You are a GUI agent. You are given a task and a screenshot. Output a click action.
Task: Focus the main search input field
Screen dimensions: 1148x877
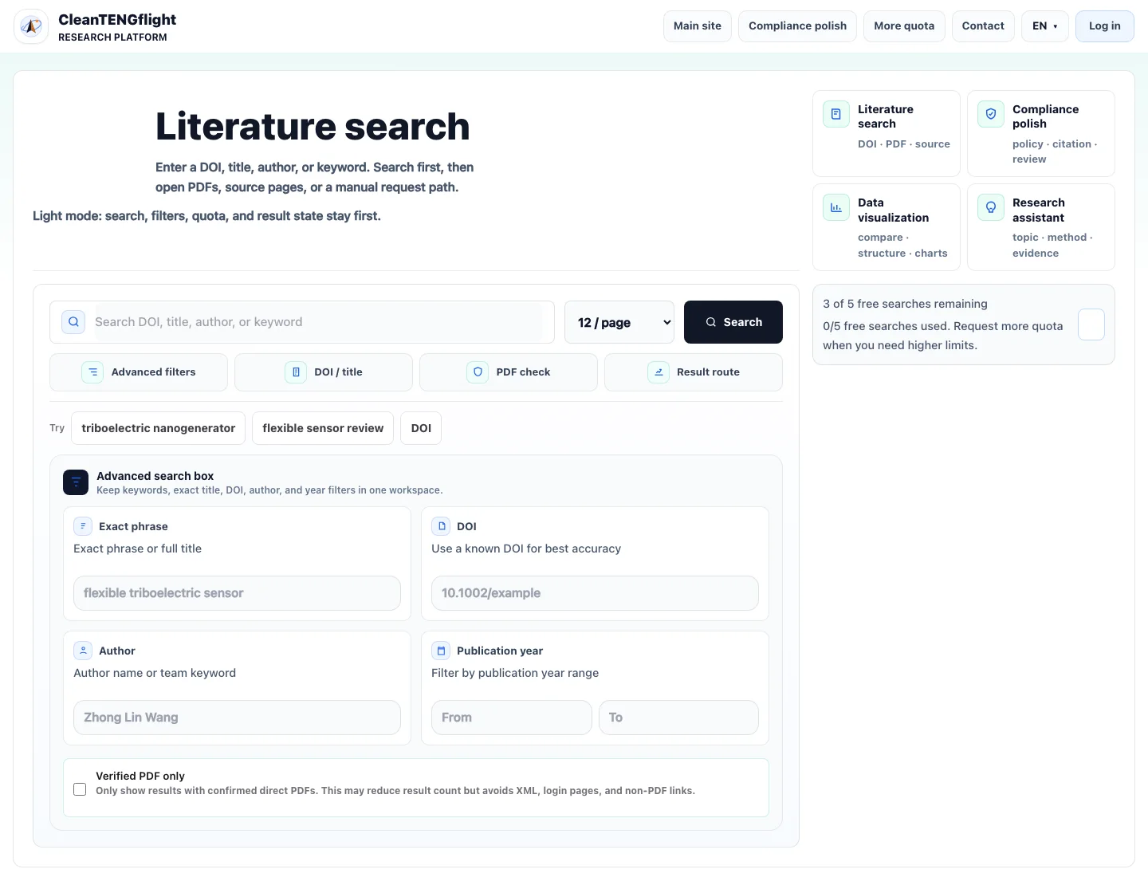pos(319,322)
